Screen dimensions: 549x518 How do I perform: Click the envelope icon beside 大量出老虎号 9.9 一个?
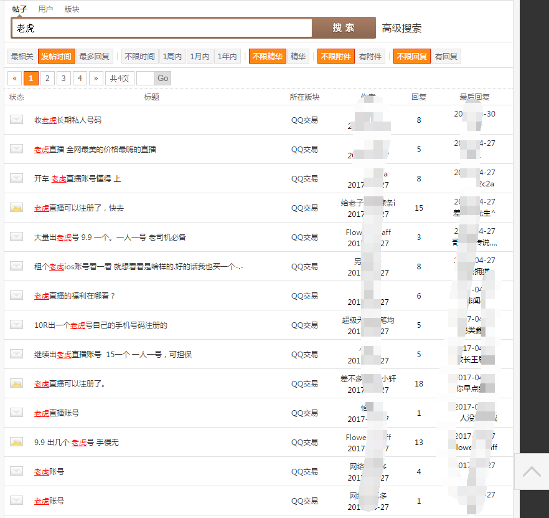click(16, 237)
